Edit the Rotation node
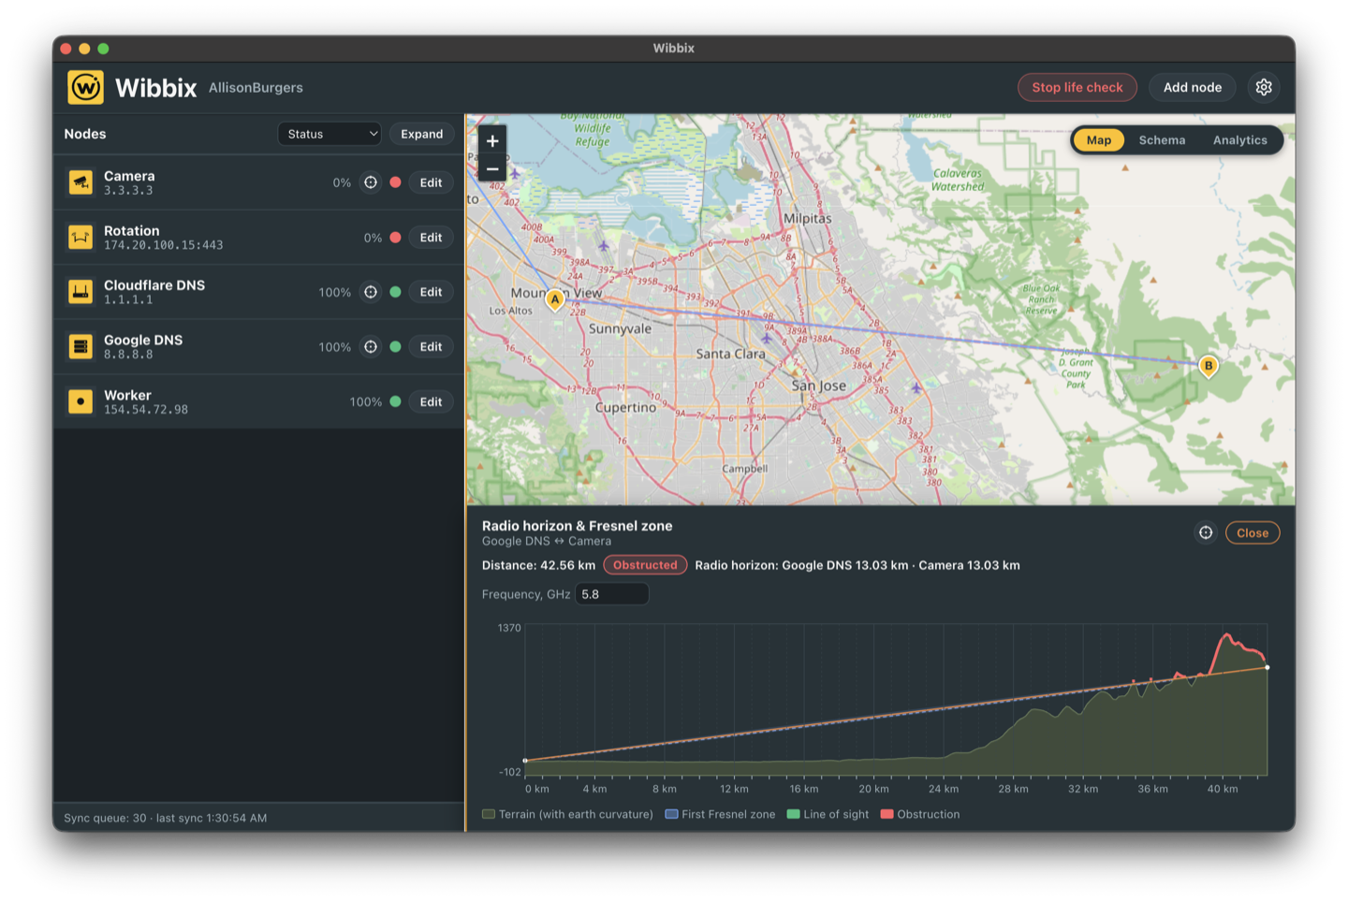1348x901 pixels. pos(431,238)
